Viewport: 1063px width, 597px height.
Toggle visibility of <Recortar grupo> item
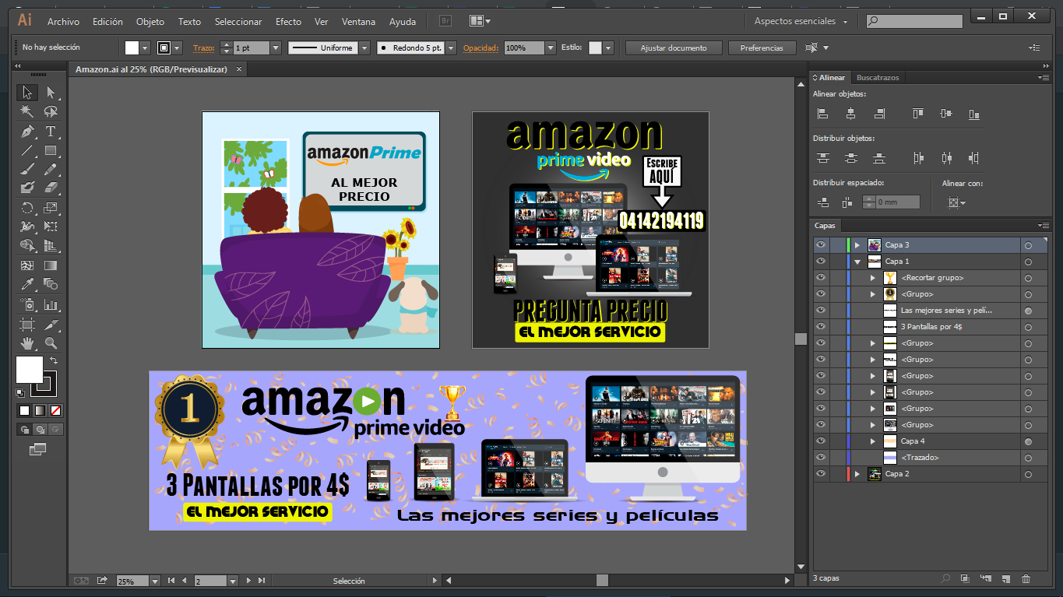821,277
